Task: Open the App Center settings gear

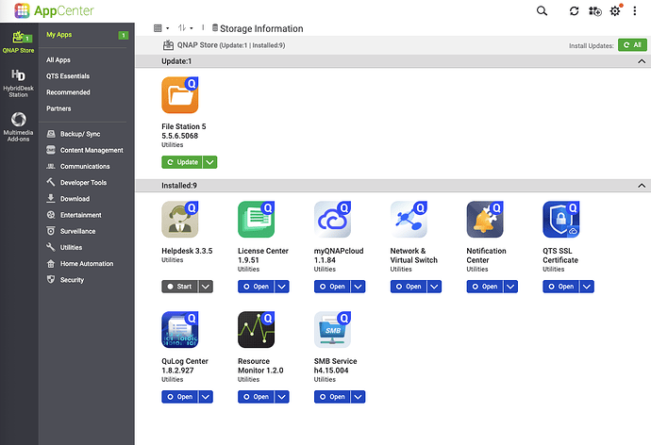Action: (615, 10)
